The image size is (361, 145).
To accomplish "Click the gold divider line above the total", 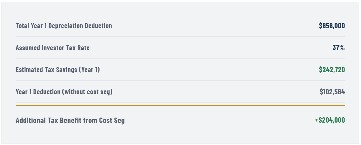I will tap(180, 106).
